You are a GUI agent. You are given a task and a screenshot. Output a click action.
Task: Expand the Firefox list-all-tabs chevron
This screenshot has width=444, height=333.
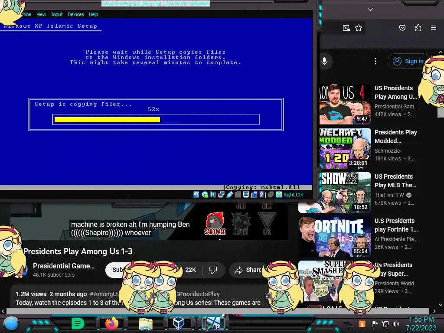370,10
